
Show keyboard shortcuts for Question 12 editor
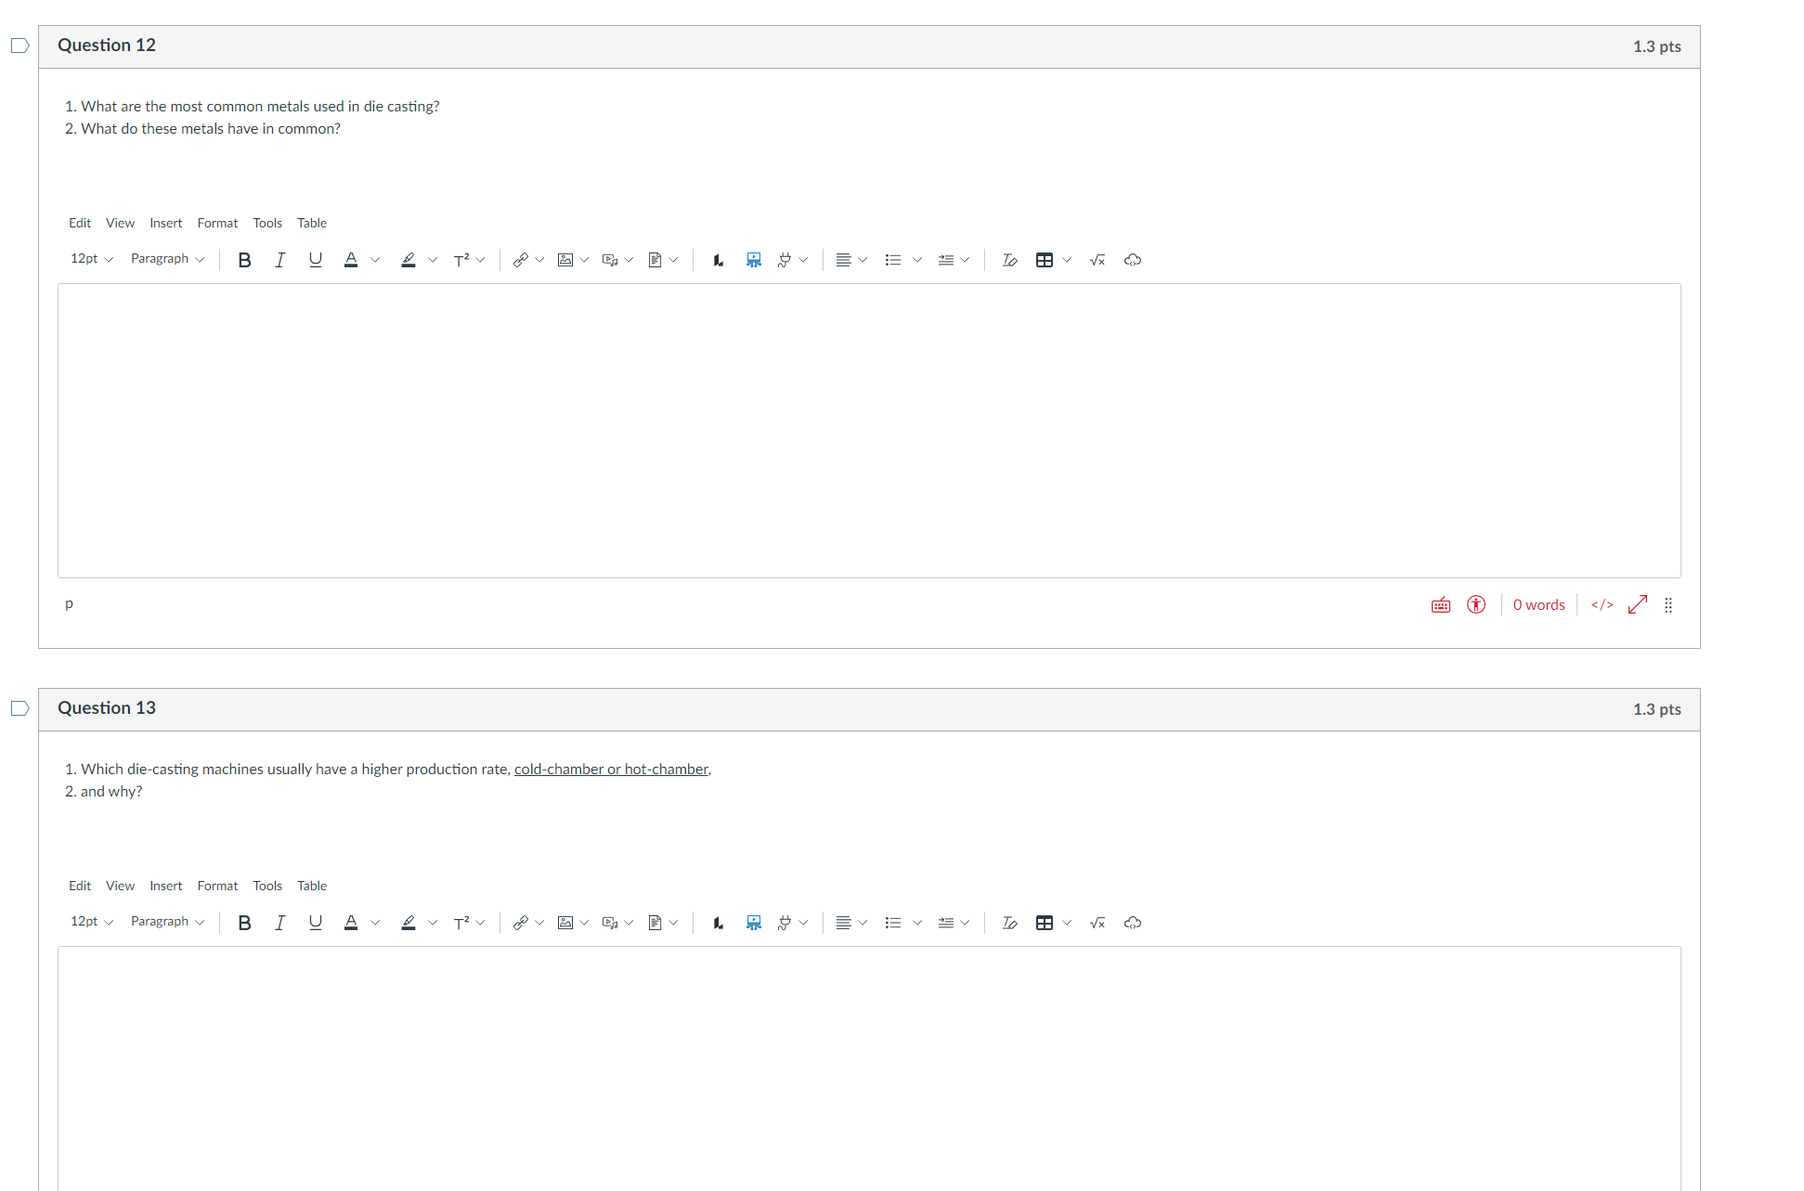[1440, 605]
